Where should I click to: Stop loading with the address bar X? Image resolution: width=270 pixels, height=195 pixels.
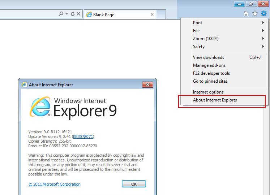[x=78, y=14]
